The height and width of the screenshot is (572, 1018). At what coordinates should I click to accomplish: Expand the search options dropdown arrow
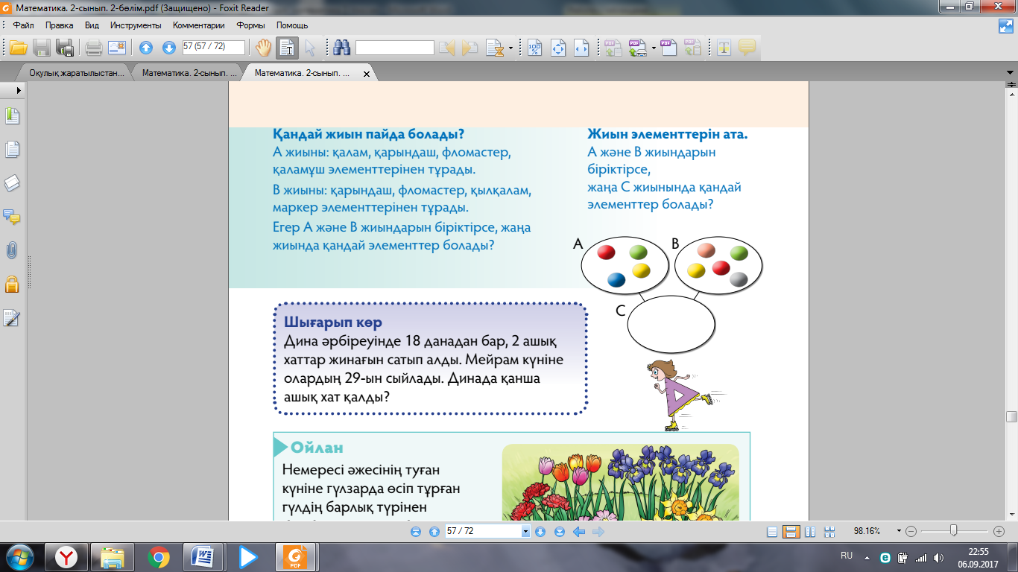pos(511,49)
